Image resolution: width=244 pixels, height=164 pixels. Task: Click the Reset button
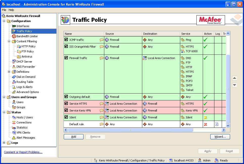[x=229, y=151]
